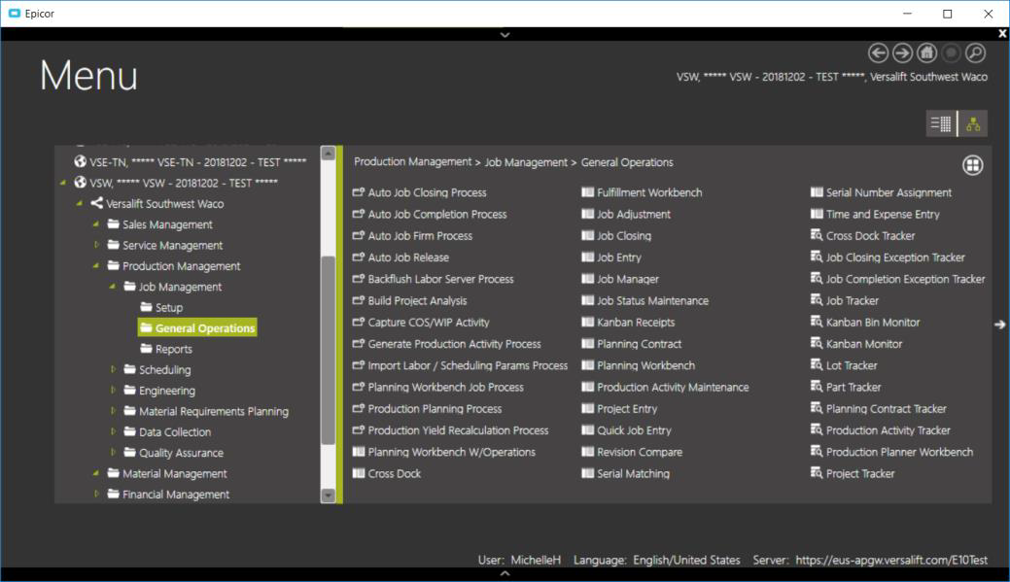Image resolution: width=1010 pixels, height=582 pixels.
Task: Open the Financial Management folder
Action: [168, 495]
